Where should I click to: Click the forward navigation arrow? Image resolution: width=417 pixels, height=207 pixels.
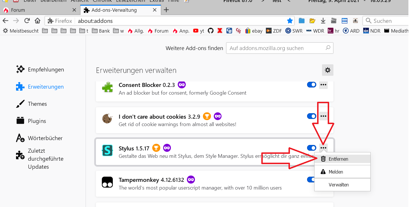pyautogui.click(x=16, y=21)
